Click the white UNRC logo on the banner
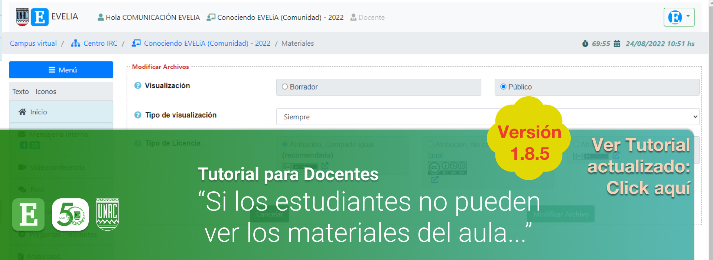713x260 pixels. coord(107,214)
